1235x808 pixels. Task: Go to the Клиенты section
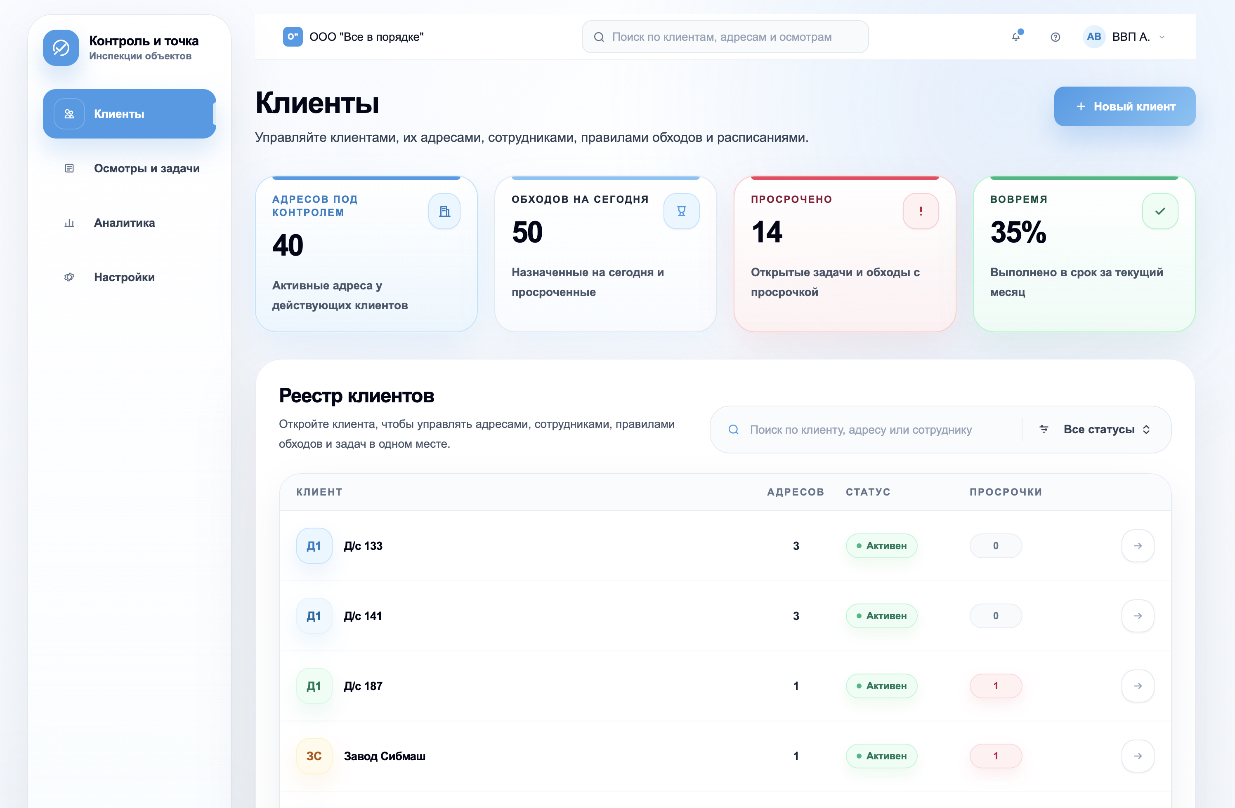pyautogui.click(x=129, y=114)
